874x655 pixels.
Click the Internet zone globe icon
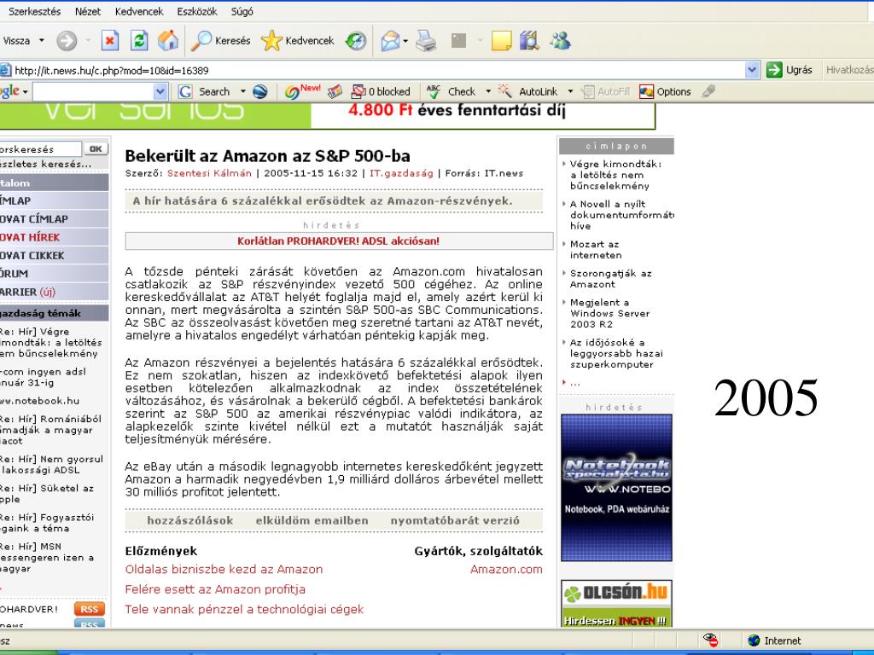click(754, 641)
